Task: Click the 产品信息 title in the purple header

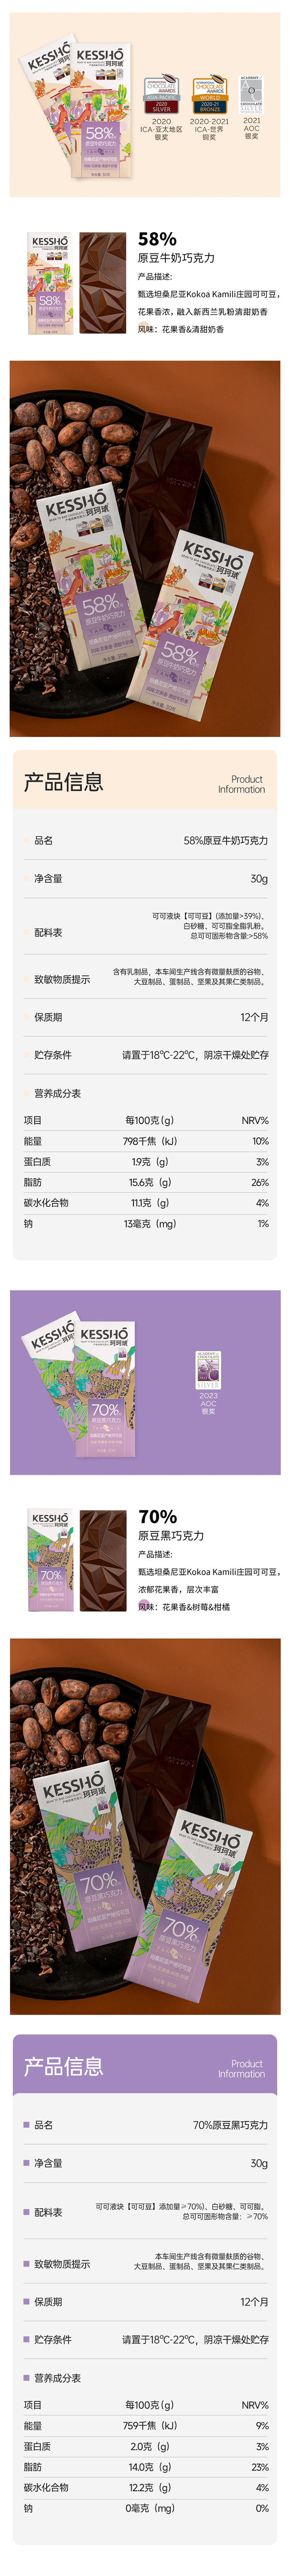Action: tap(64, 2066)
